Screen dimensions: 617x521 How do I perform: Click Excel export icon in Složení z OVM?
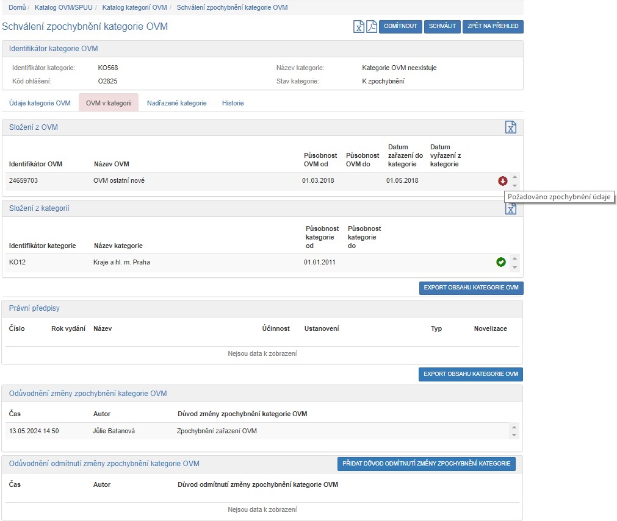pos(511,127)
